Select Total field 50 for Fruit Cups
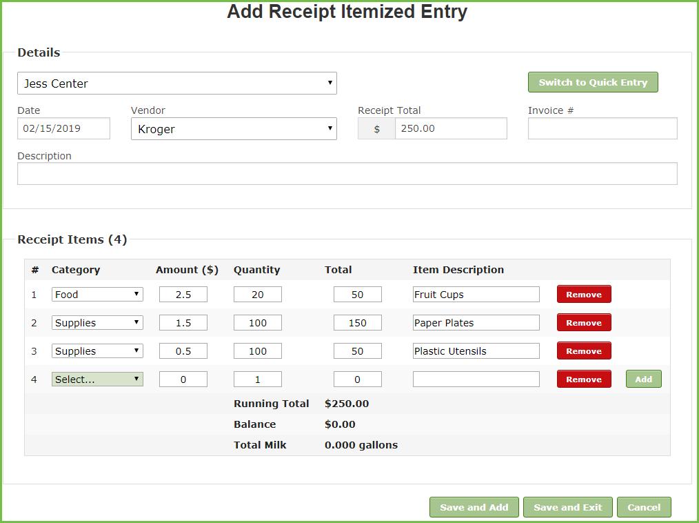The width and height of the screenshot is (699, 523). [x=358, y=295]
